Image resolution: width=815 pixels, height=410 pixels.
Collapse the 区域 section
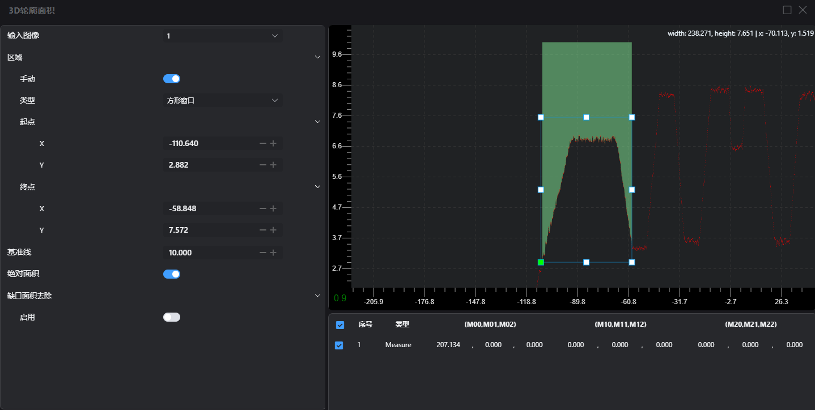[317, 57]
